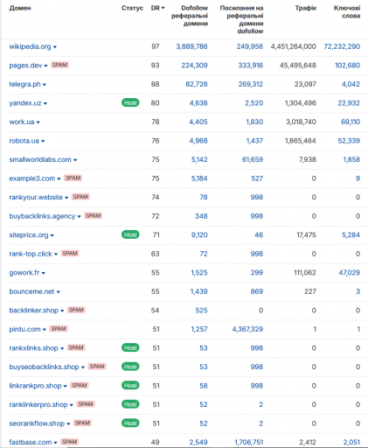Click the SPAM badge beside buybacklinks.agency
Screen dimensions: 368x448
coord(94,215)
